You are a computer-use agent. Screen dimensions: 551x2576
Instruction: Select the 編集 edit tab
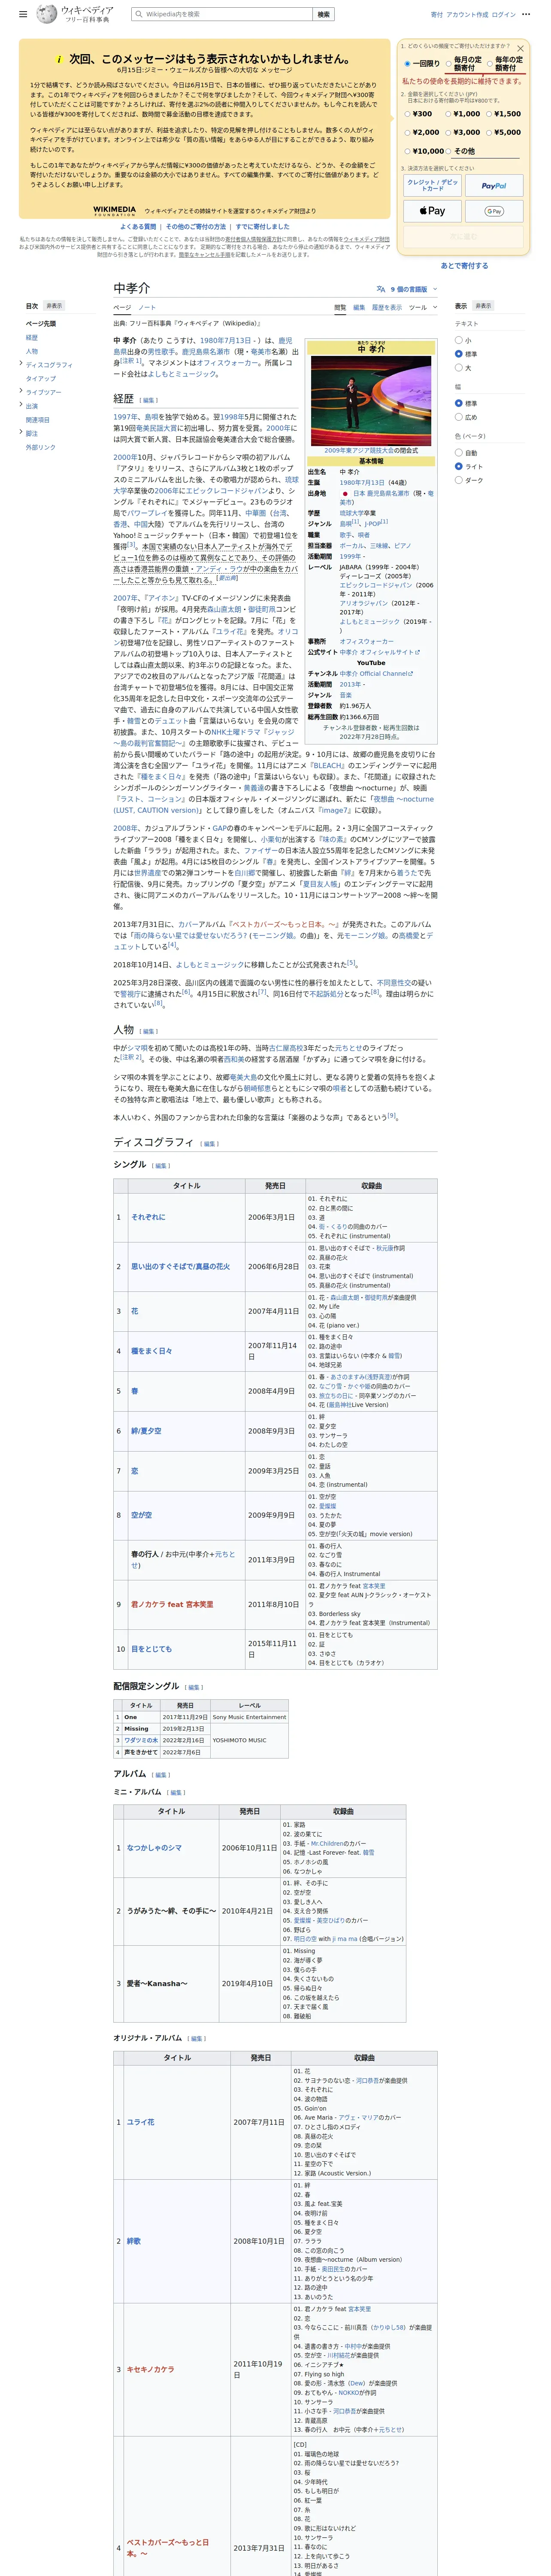point(359,307)
